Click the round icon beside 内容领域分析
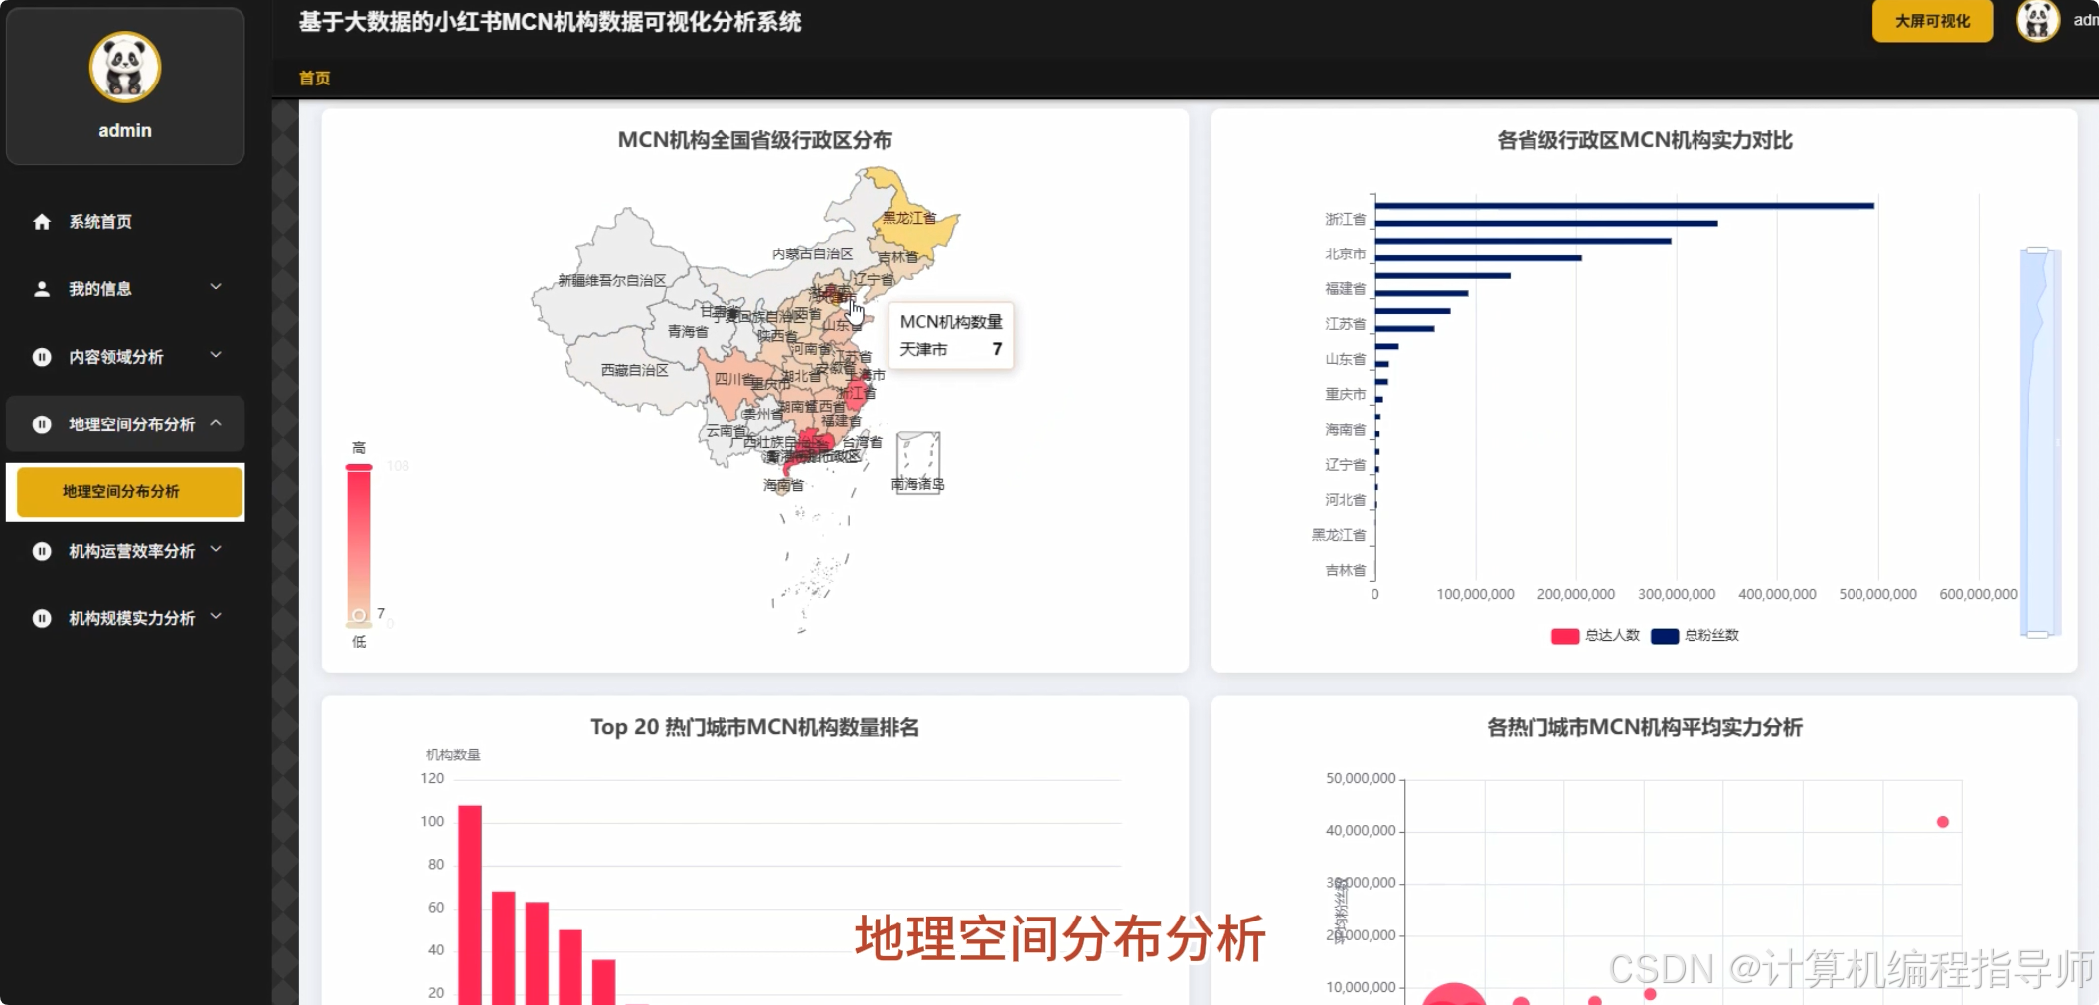2099x1005 pixels. (x=42, y=357)
